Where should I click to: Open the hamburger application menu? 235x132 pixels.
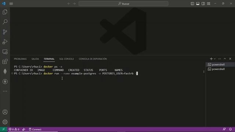click(x=11, y=4)
